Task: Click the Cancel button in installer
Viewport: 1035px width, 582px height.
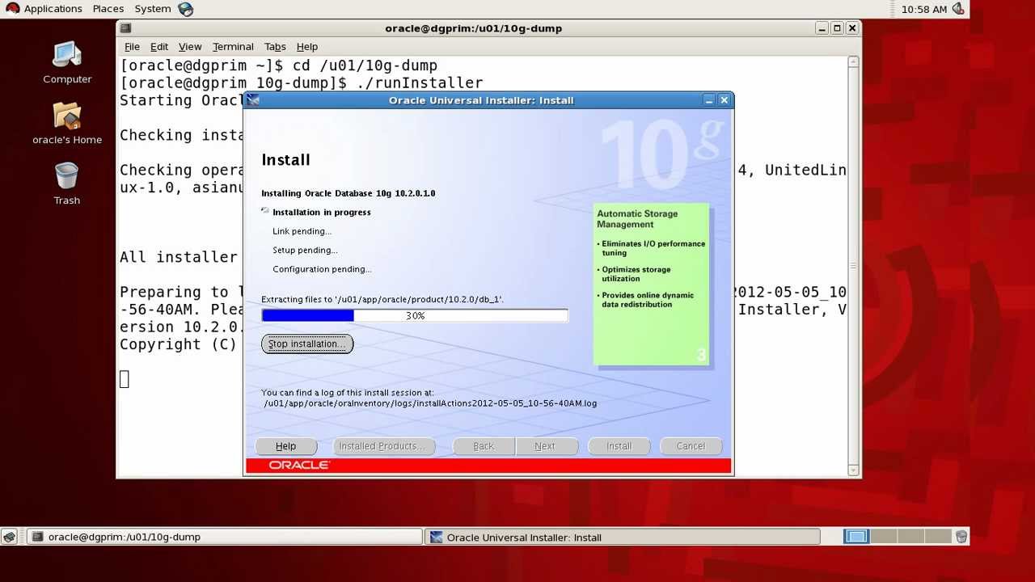Action: coord(691,446)
